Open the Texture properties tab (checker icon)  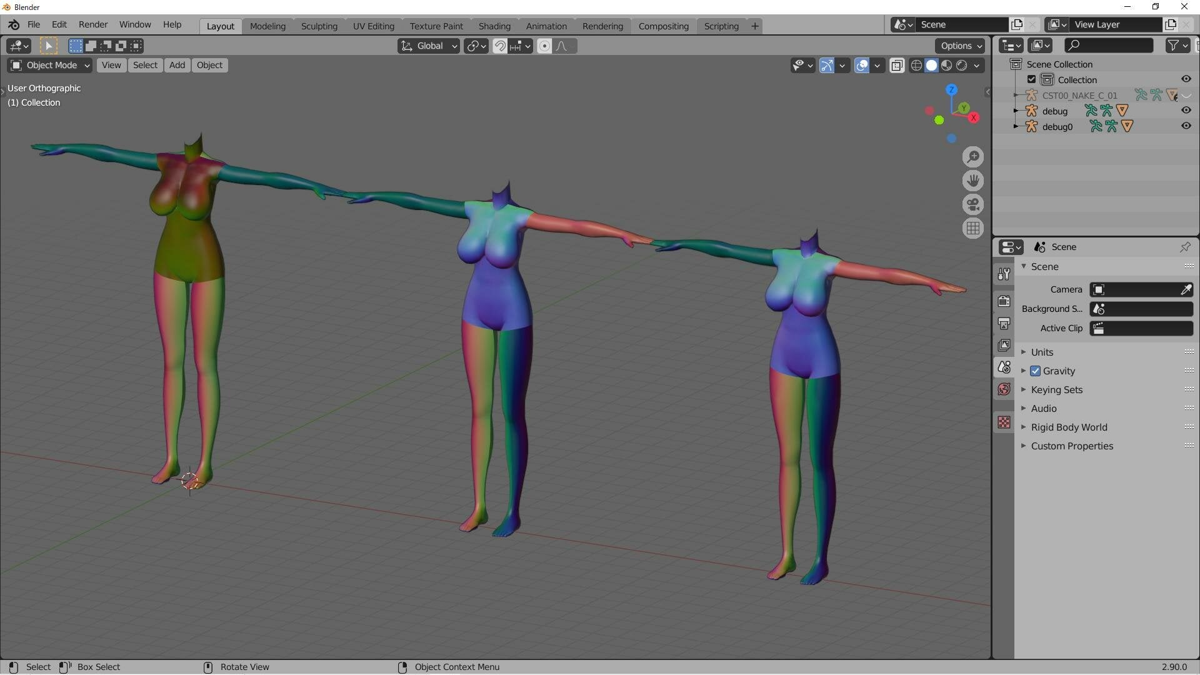pyautogui.click(x=1004, y=422)
